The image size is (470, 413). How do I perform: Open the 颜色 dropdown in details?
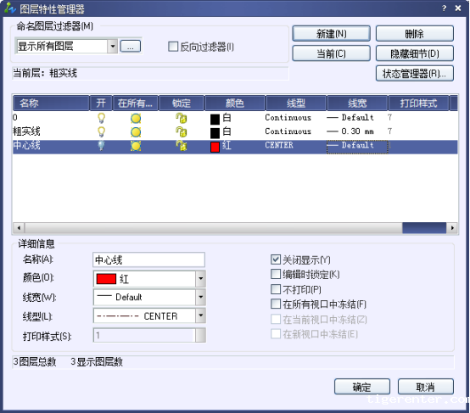tap(200, 278)
